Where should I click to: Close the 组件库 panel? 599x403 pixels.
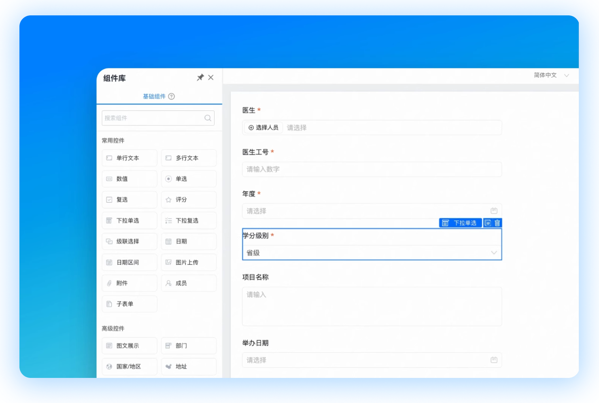coord(211,77)
